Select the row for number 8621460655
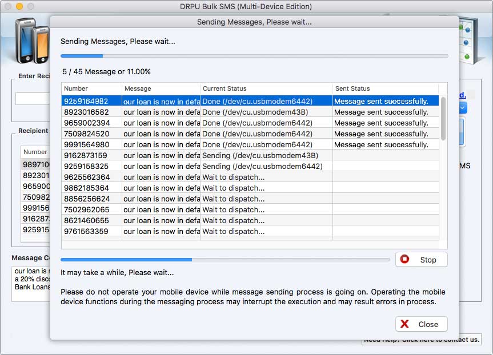 [x=250, y=220]
